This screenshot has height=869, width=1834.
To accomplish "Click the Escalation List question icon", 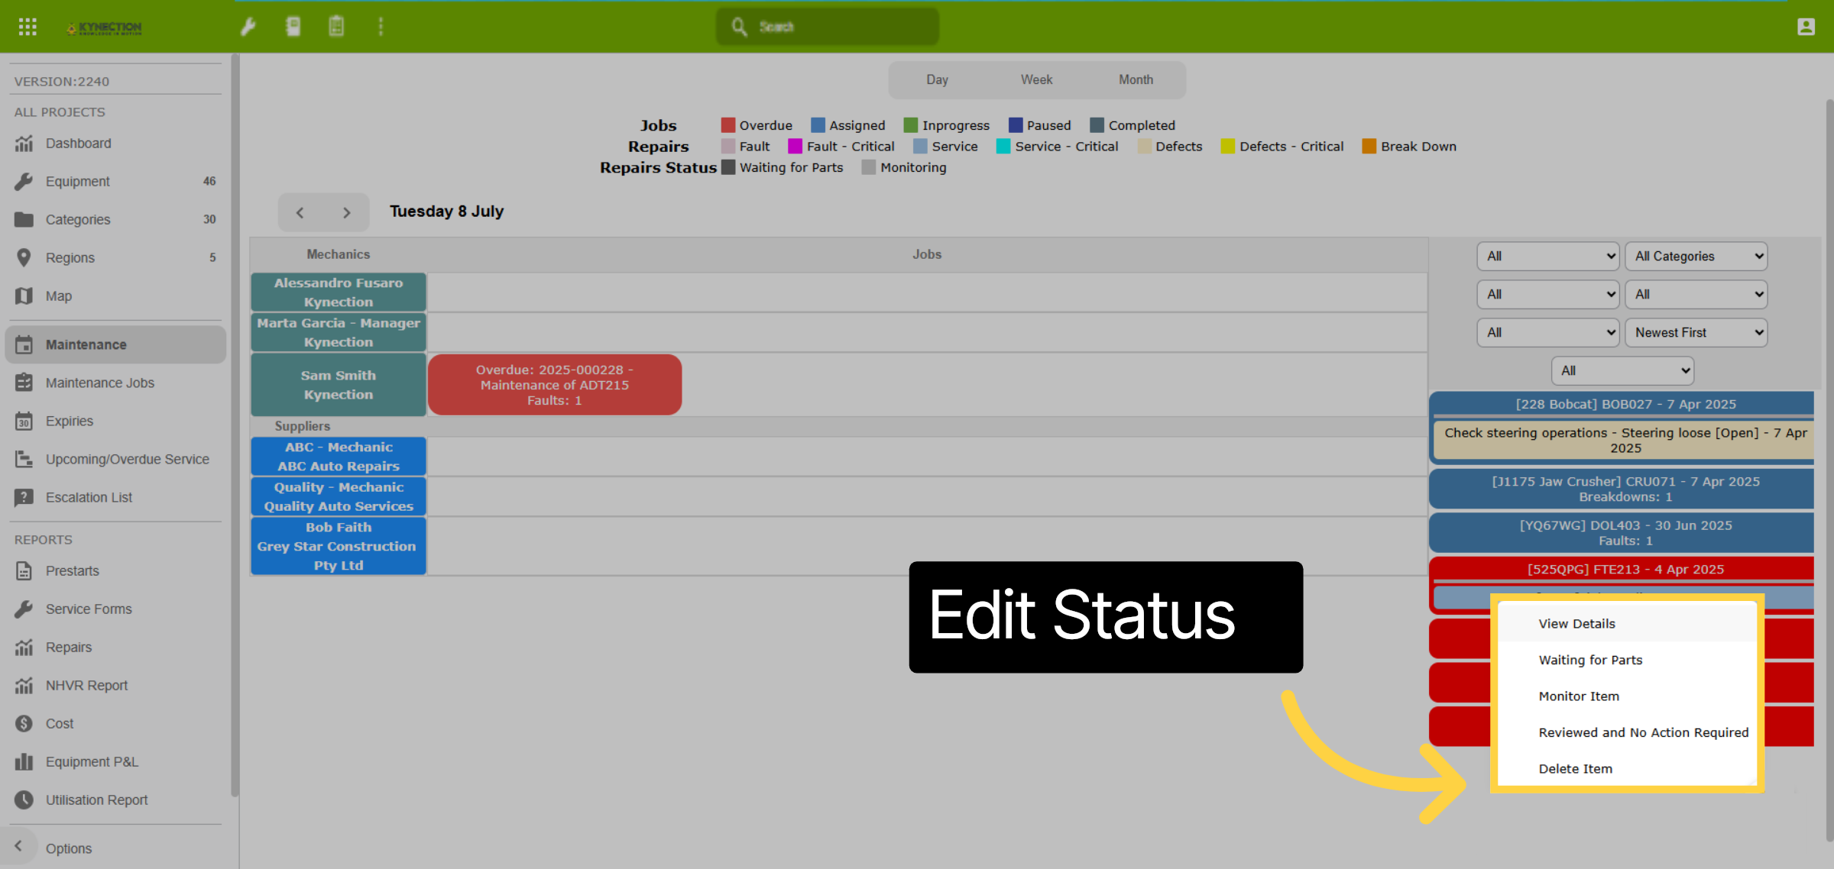I will tap(24, 498).
